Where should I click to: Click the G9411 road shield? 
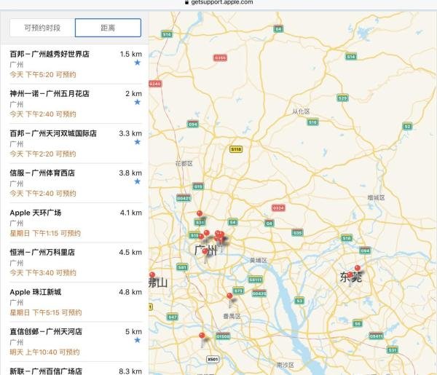click(x=377, y=336)
